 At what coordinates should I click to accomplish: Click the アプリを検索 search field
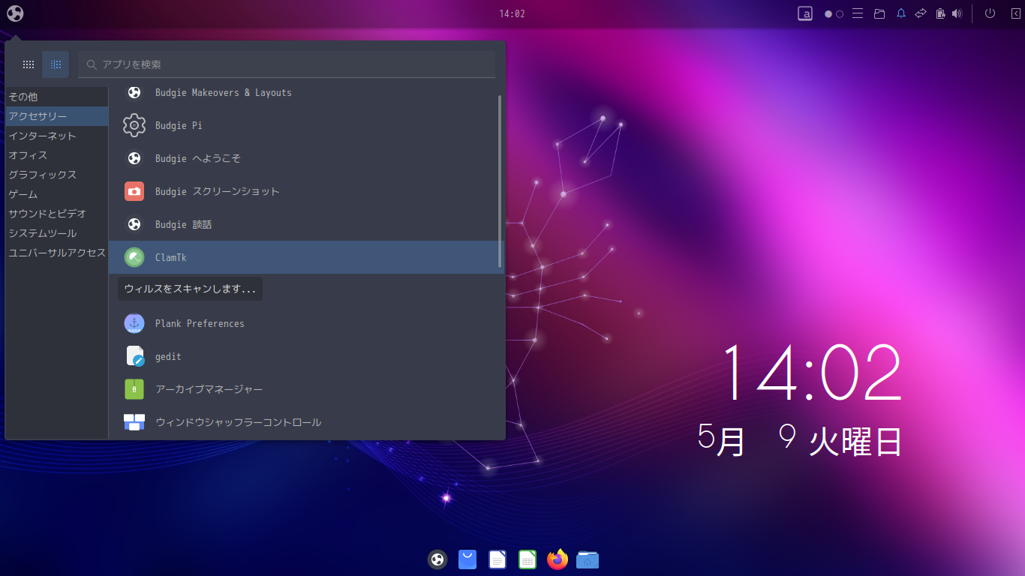(287, 64)
